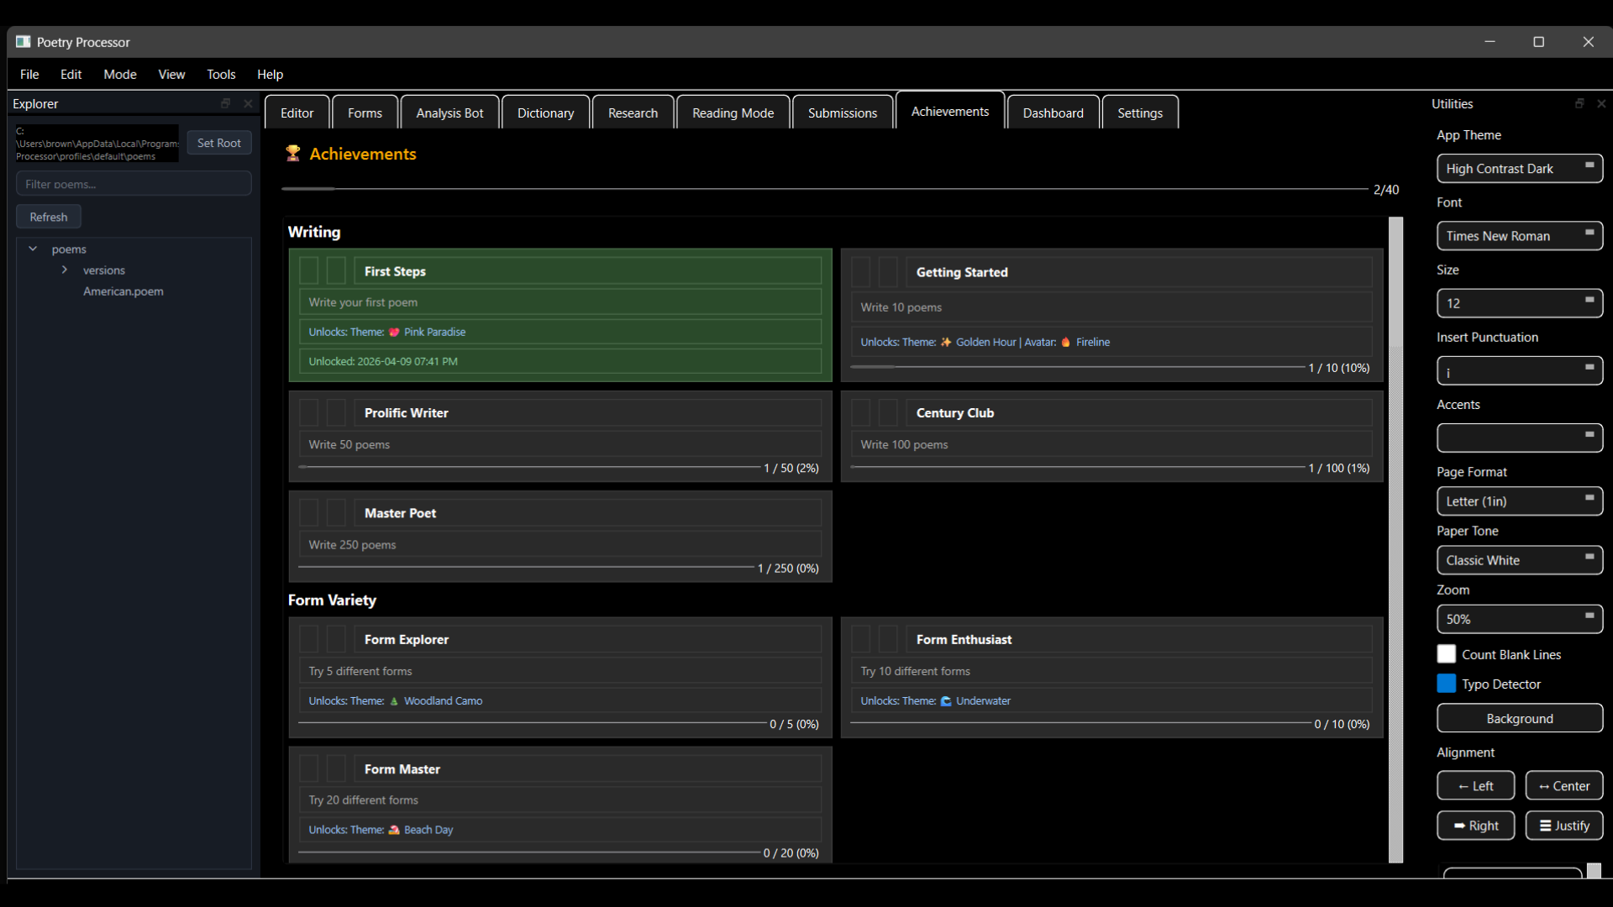Toggle the Typo Detector checkbox

1446,684
